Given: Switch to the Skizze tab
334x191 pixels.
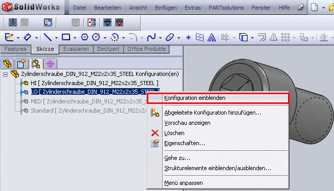Looking at the screenshot, I should click(45, 49).
